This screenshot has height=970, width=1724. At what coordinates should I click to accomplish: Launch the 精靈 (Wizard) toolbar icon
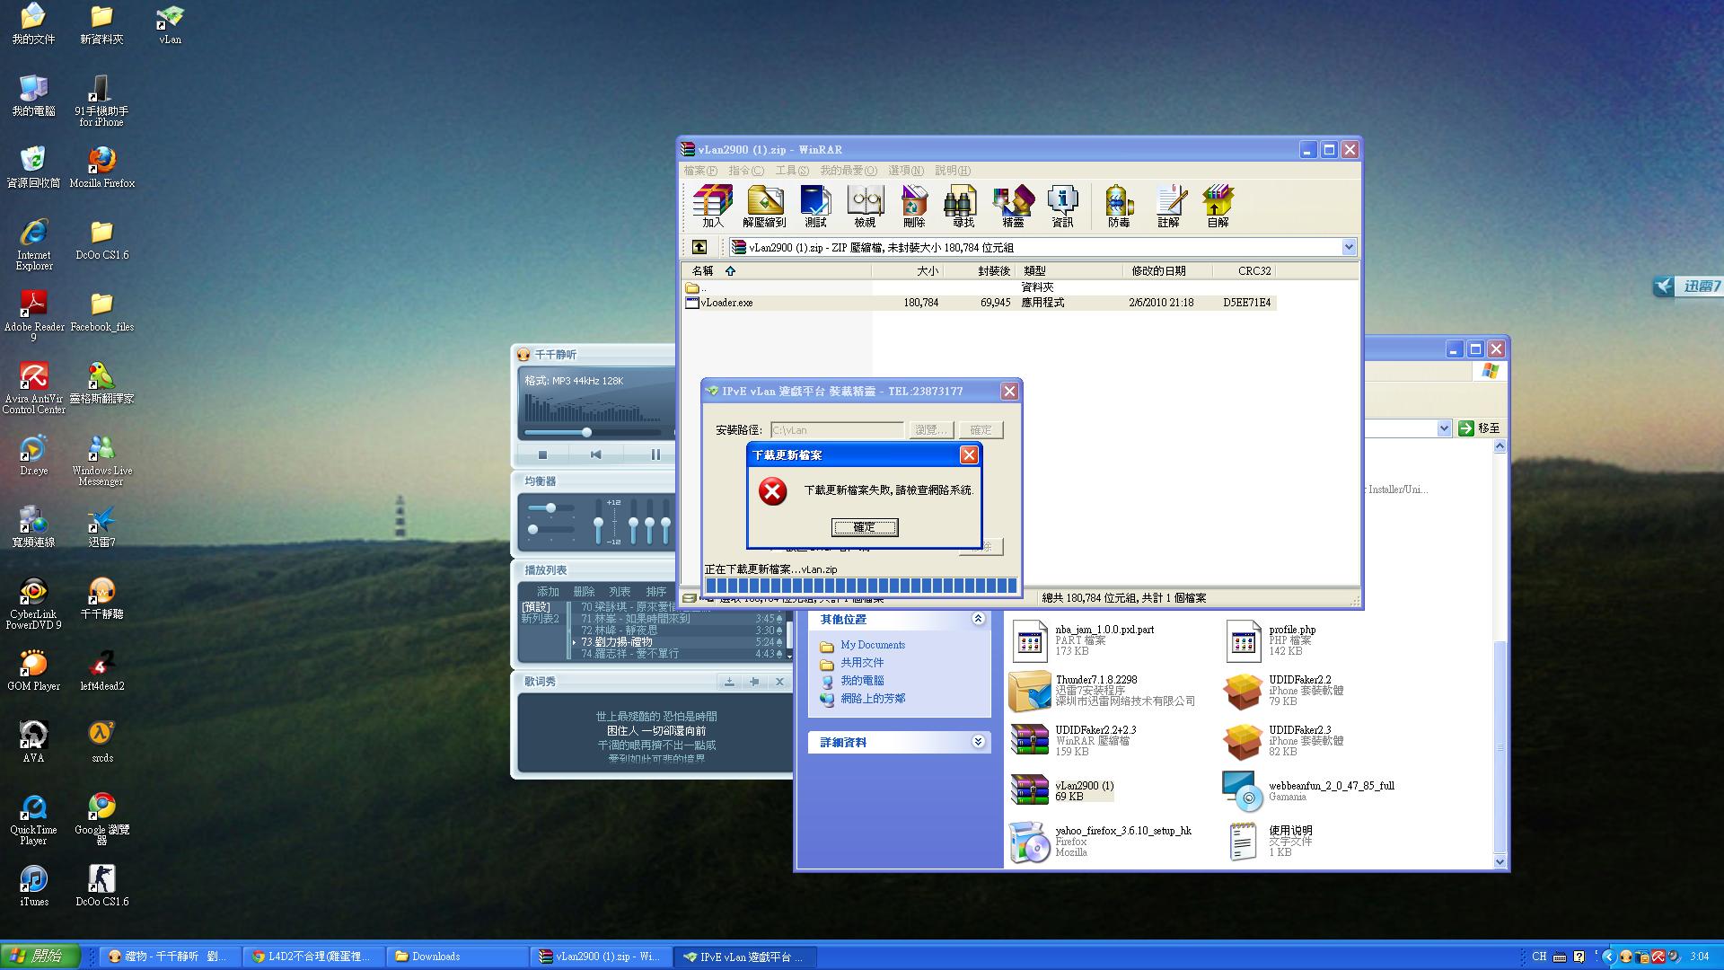pyautogui.click(x=1013, y=206)
